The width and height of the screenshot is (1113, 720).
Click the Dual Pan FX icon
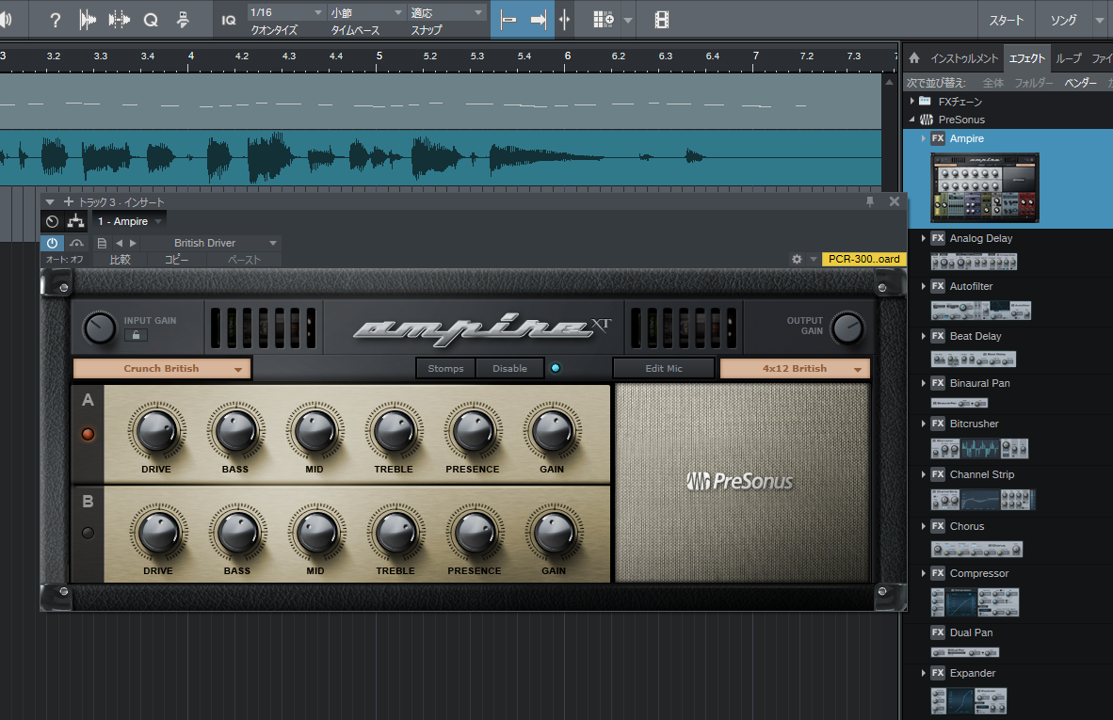(938, 632)
